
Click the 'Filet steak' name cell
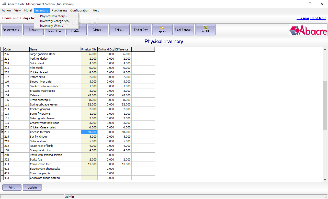(x=55, y=68)
